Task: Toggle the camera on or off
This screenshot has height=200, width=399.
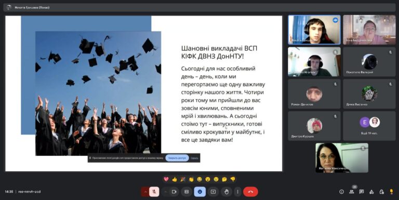Action: [175, 192]
